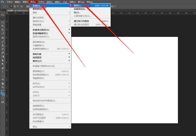Click 拼合图像(F) menu entry
196x136 pixels.
[50, 121]
